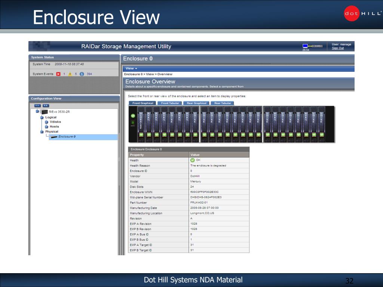Image resolution: width=383 pixels, height=287 pixels.
Task: Click the Value column header
Action: 219,155
